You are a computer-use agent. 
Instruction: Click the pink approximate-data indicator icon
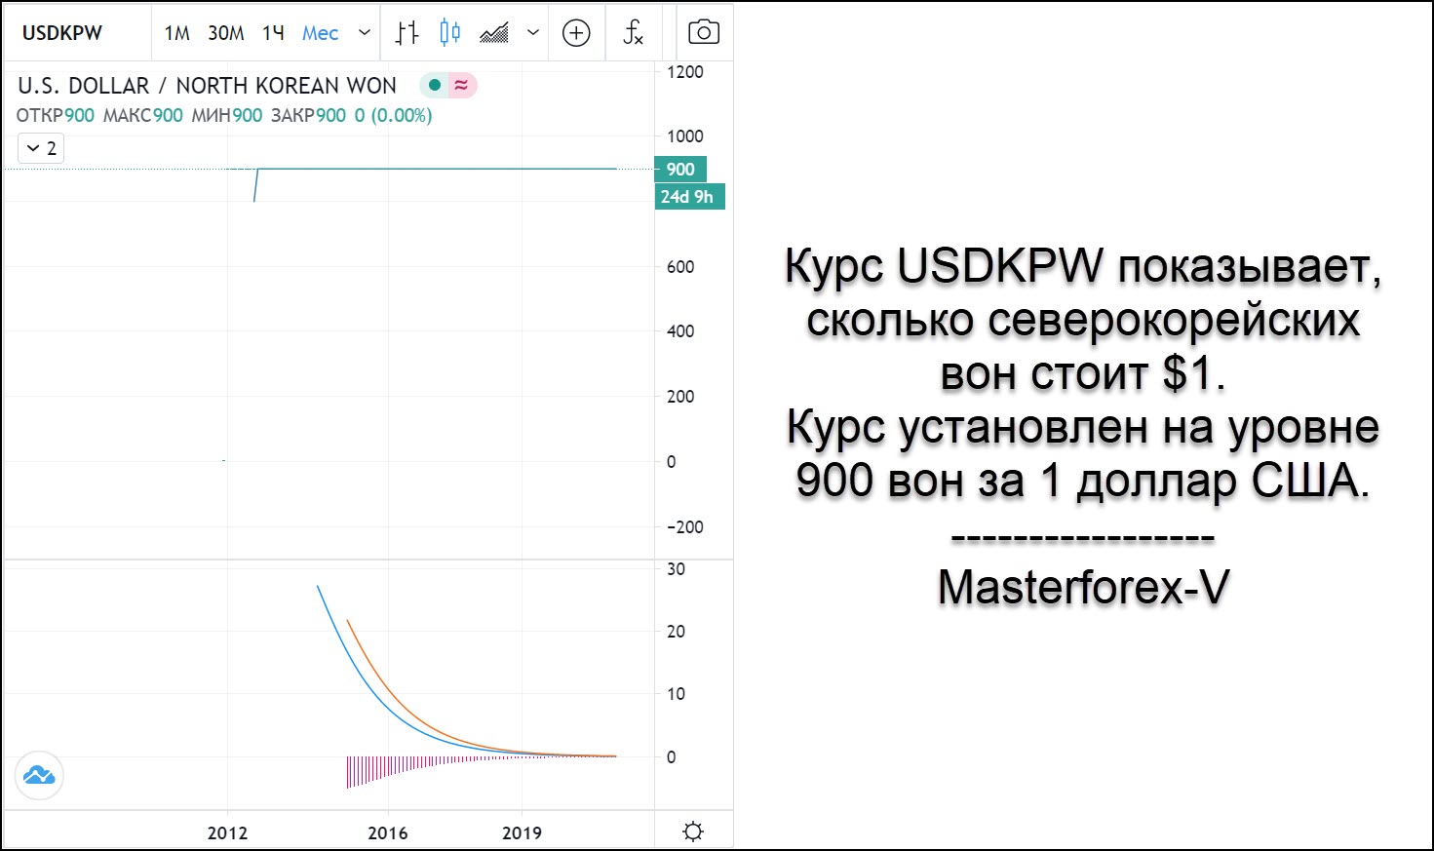(461, 85)
